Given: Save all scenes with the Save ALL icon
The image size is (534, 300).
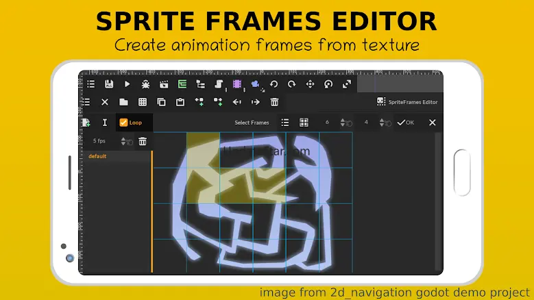Looking at the screenshot, I should (108, 84).
